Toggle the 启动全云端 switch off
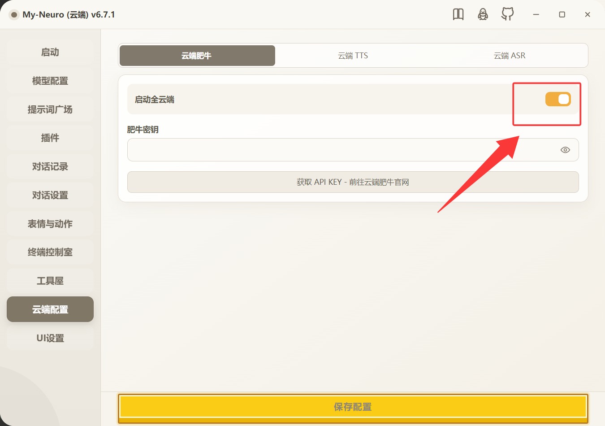The image size is (605, 426). point(558,99)
